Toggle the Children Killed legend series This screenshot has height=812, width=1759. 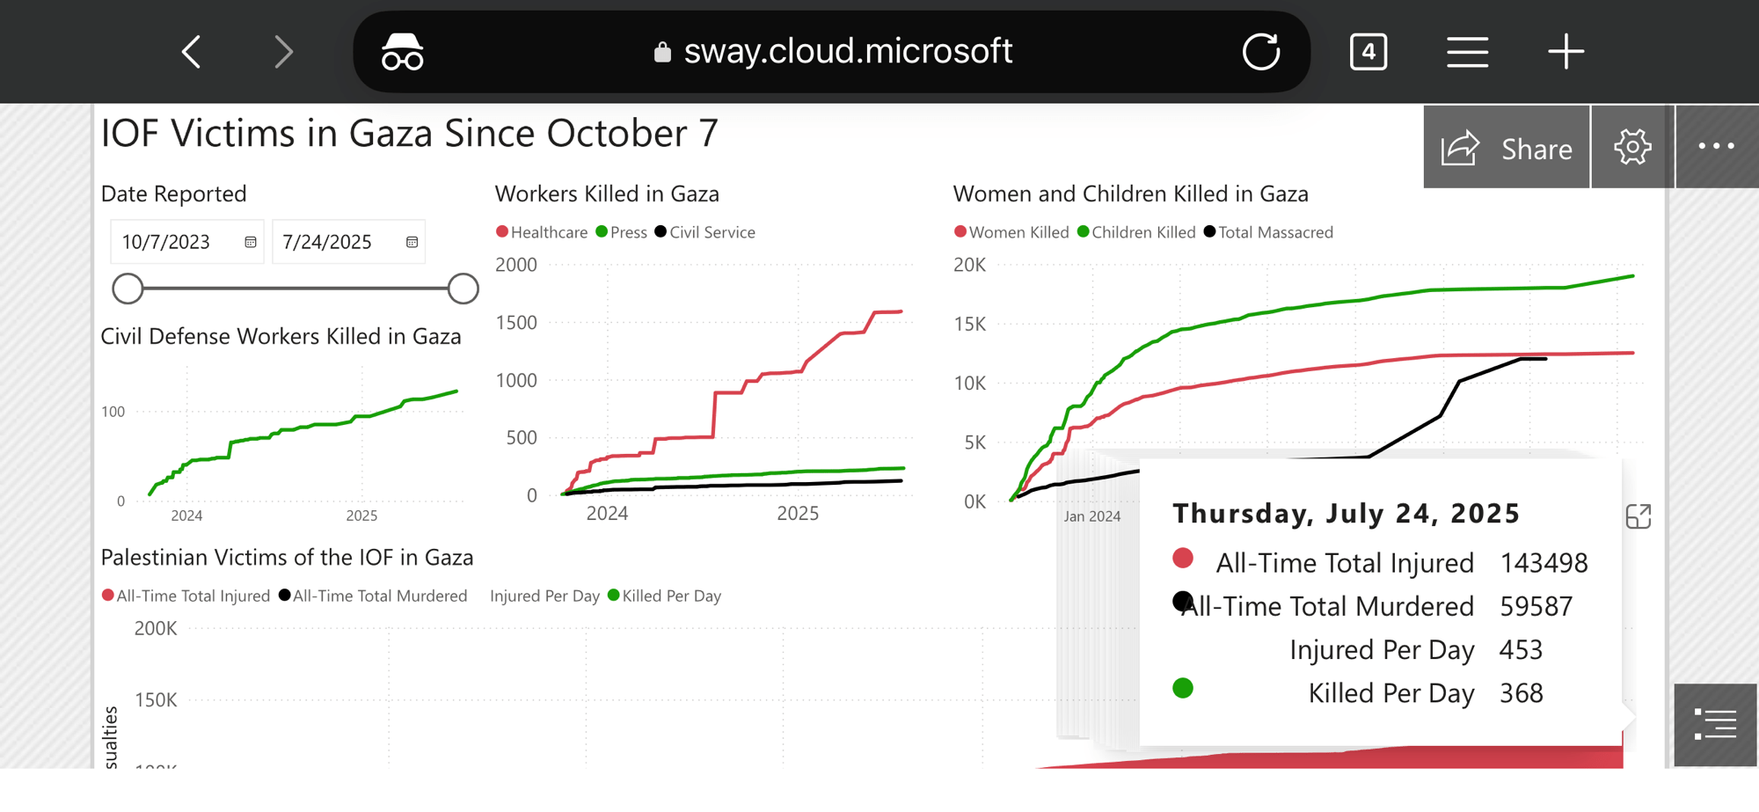pyautogui.click(x=1136, y=232)
